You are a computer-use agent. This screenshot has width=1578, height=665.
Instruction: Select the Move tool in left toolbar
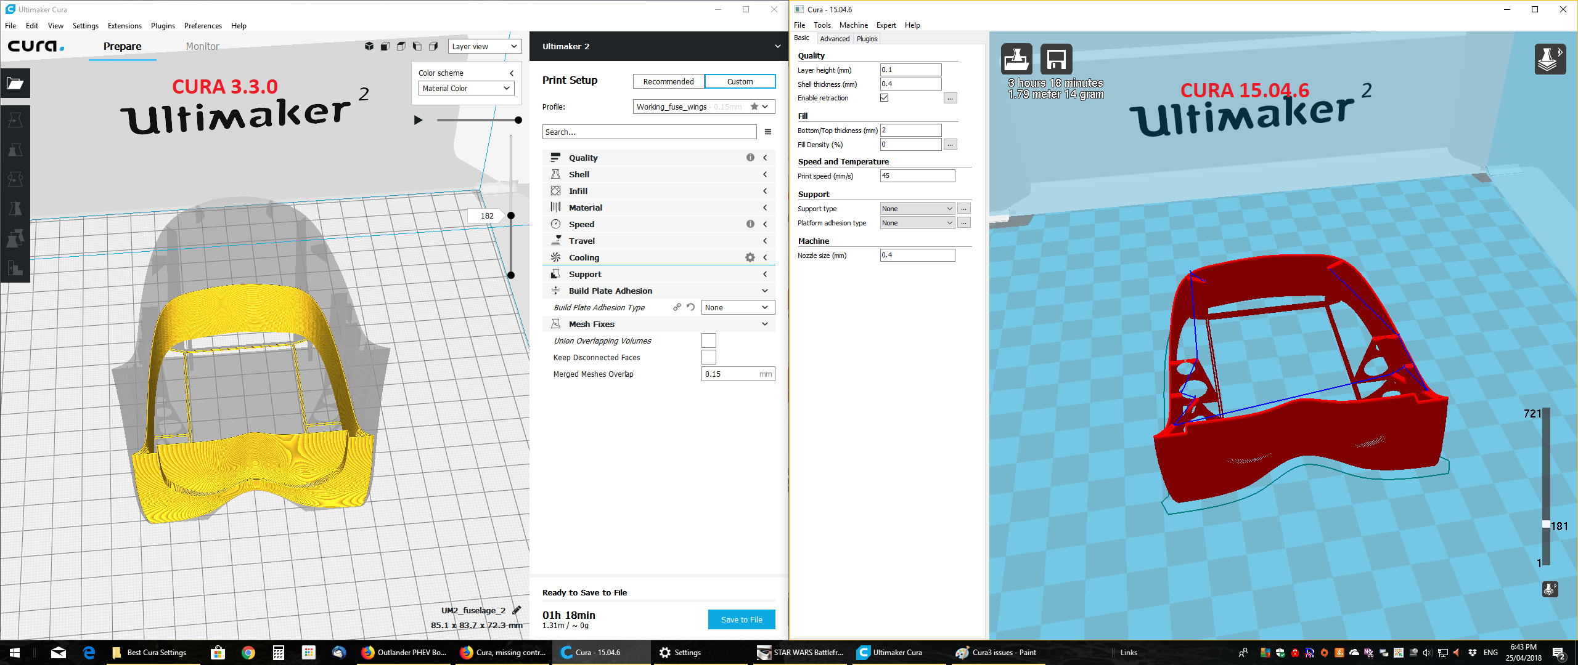pos(15,120)
